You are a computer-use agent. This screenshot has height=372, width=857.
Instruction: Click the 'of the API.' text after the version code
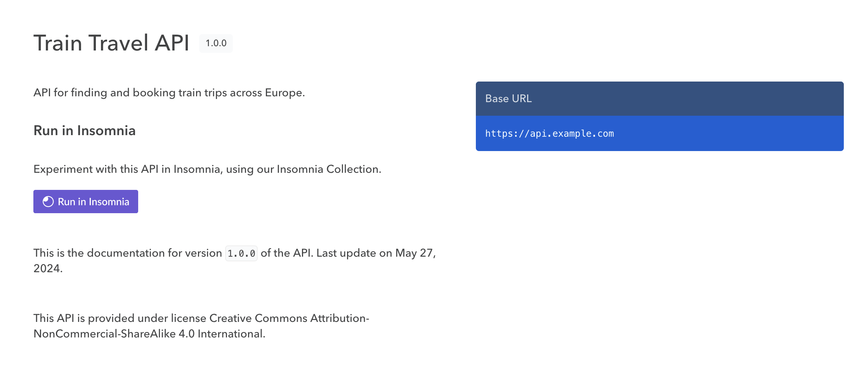click(x=286, y=253)
